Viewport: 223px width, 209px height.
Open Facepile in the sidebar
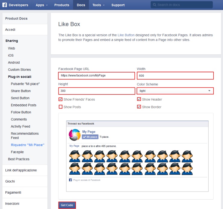coord(17,152)
